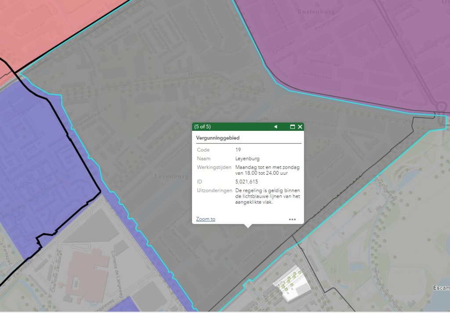Click the Naam value in popup

[247, 158]
